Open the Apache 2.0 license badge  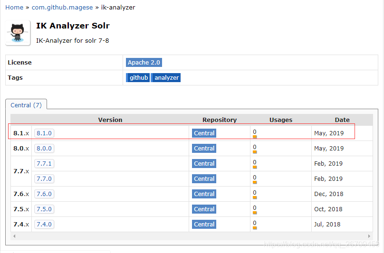click(x=144, y=62)
